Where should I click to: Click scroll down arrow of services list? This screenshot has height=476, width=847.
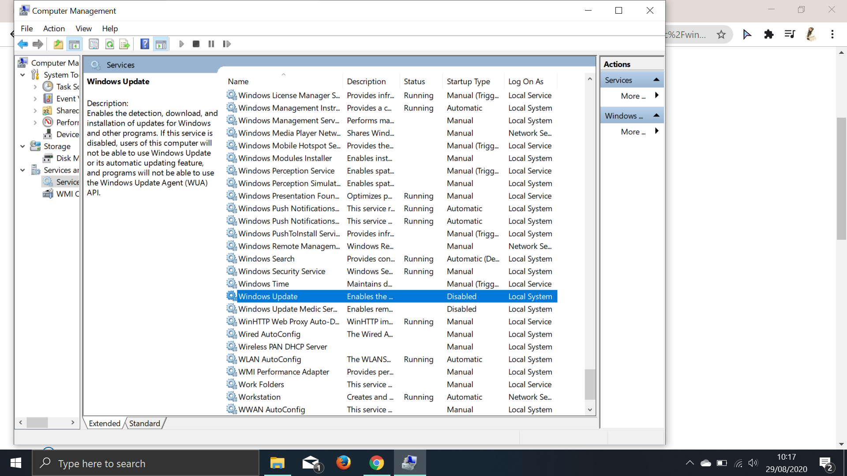[x=590, y=410]
